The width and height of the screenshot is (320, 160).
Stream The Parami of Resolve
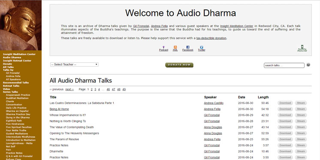pyautogui.click(x=301, y=139)
